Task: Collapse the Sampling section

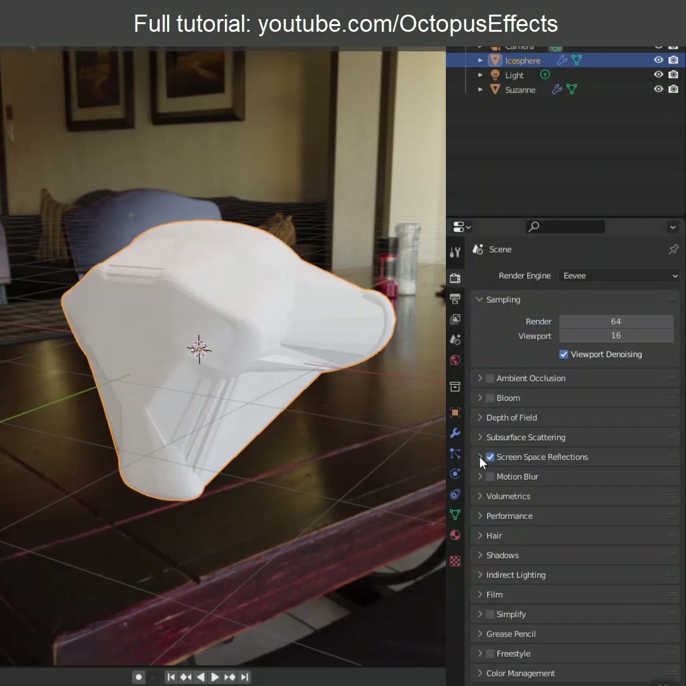Action: click(498, 299)
